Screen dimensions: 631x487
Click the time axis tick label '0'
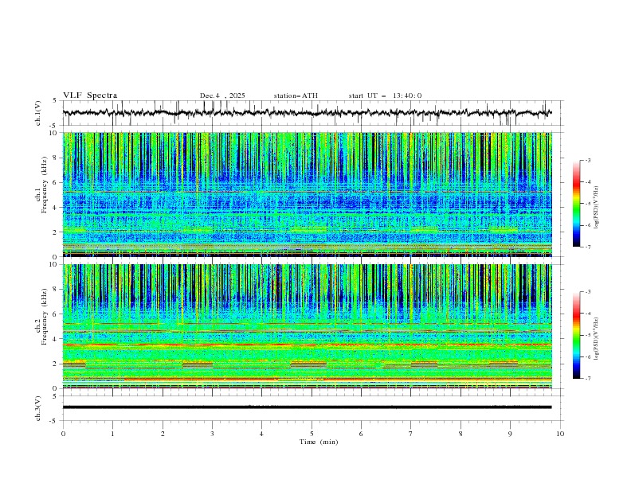(x=63, y=434)
